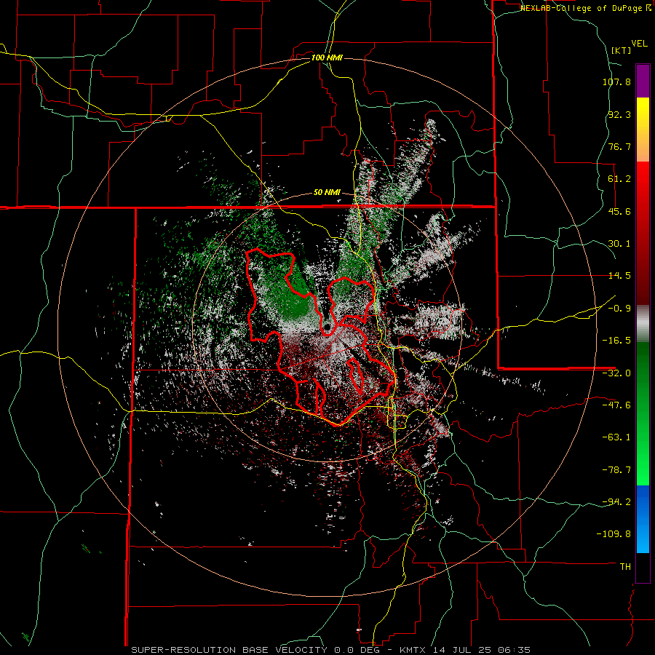
Task: Click the -32.0 legend value
Action: click(616, 373)
